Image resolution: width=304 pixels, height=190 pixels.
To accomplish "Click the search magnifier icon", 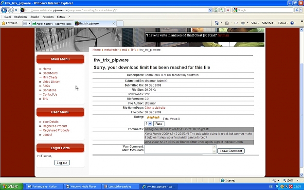I will click(x=296, y=10).
